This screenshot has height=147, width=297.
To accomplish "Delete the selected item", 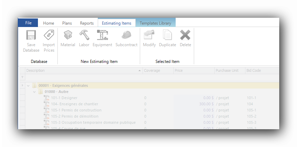I will click(185, 35).
